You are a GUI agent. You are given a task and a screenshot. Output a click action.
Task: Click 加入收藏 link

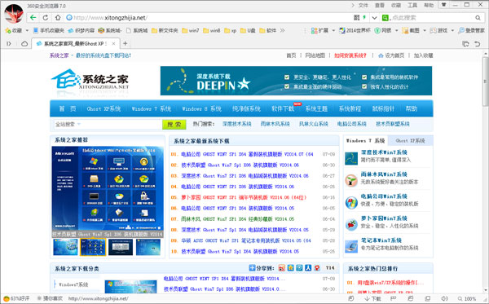423,55
